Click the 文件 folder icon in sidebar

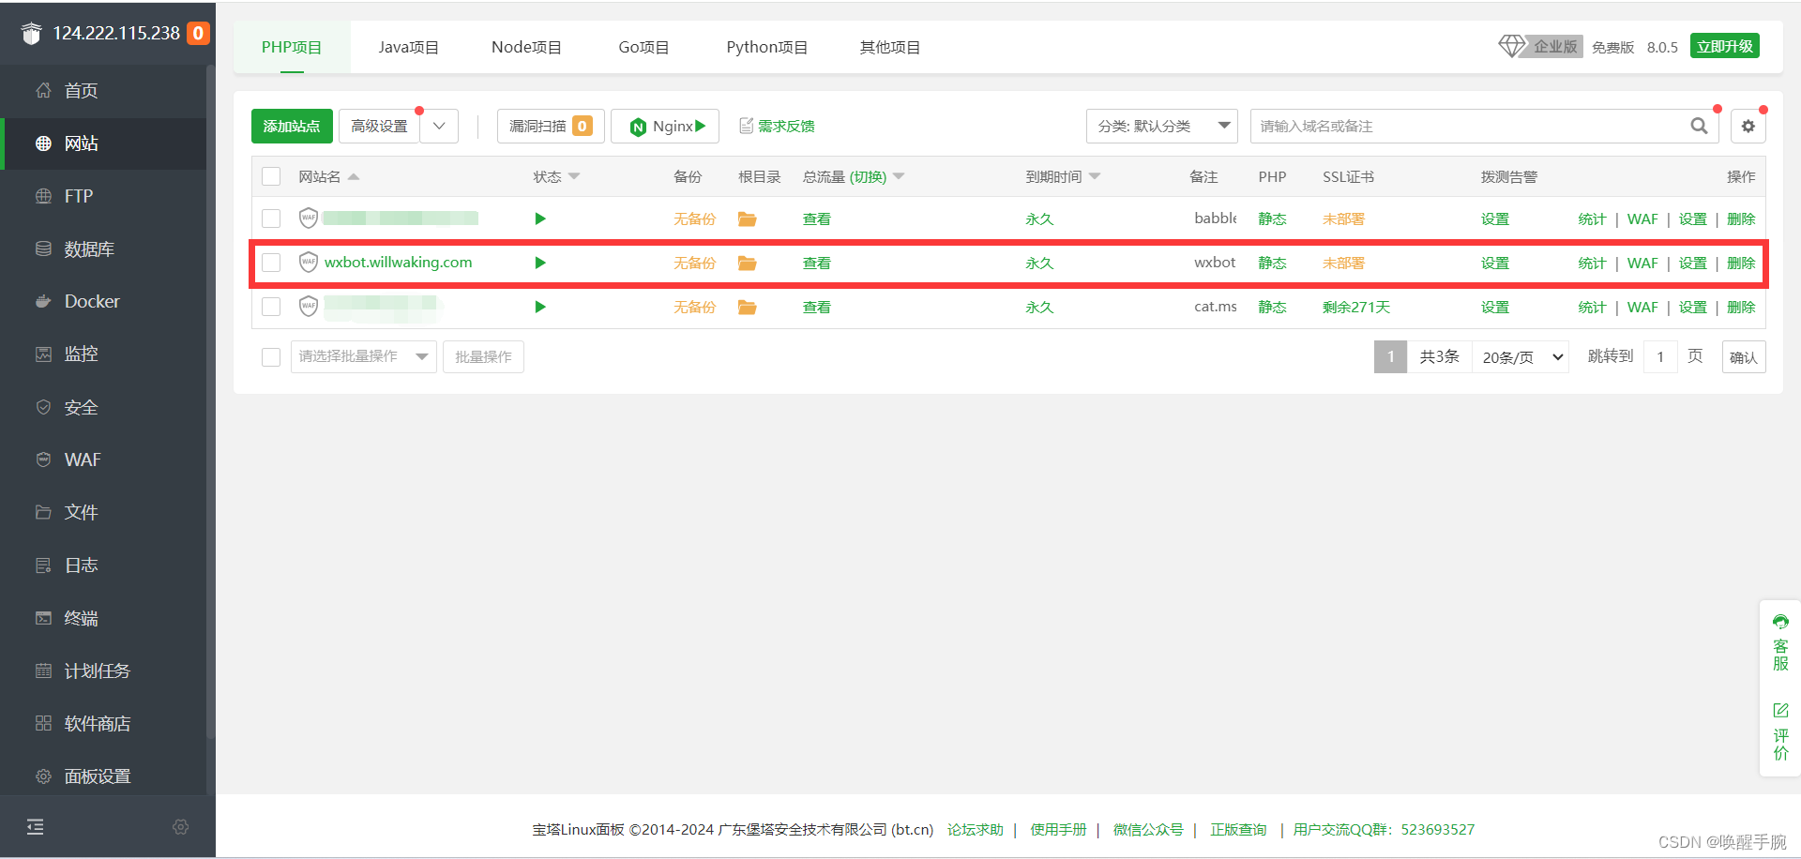tap(43, 512)
